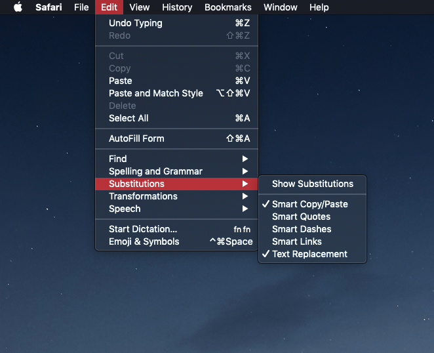Viewport: 434px width, 353px height.
Task: Choose Select All
Action: (176, 118)
